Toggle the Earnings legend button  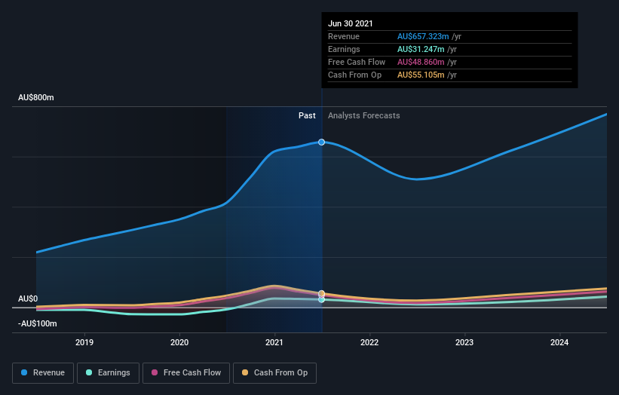click(108, 373)
